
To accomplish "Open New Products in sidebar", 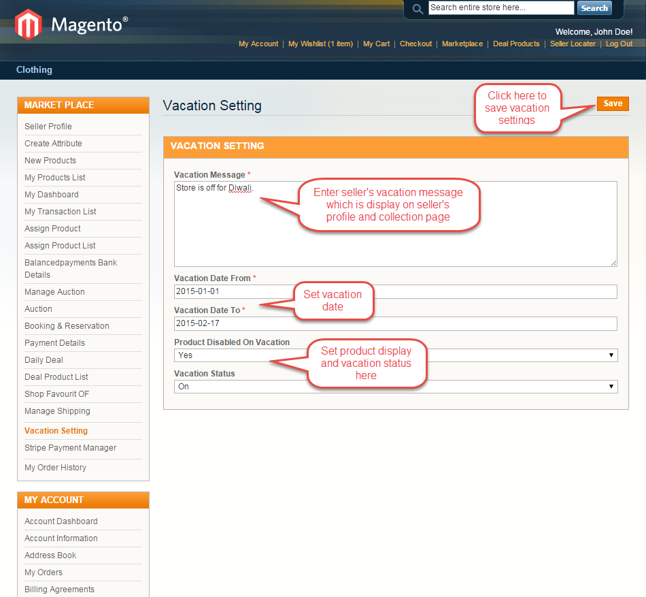I will (x=50, y=161).
